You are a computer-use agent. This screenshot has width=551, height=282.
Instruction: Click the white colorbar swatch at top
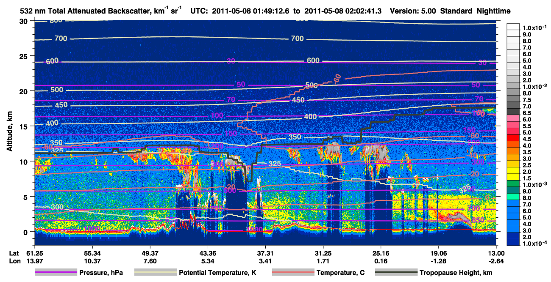(x=514, y=27)
